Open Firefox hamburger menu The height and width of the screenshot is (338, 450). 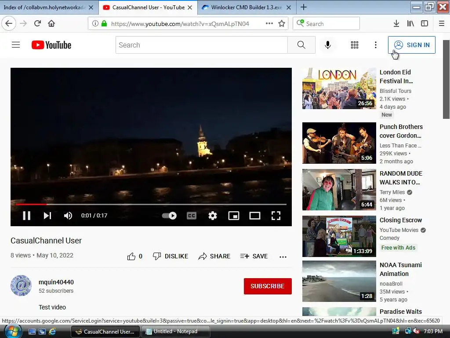tap(441, 24)
